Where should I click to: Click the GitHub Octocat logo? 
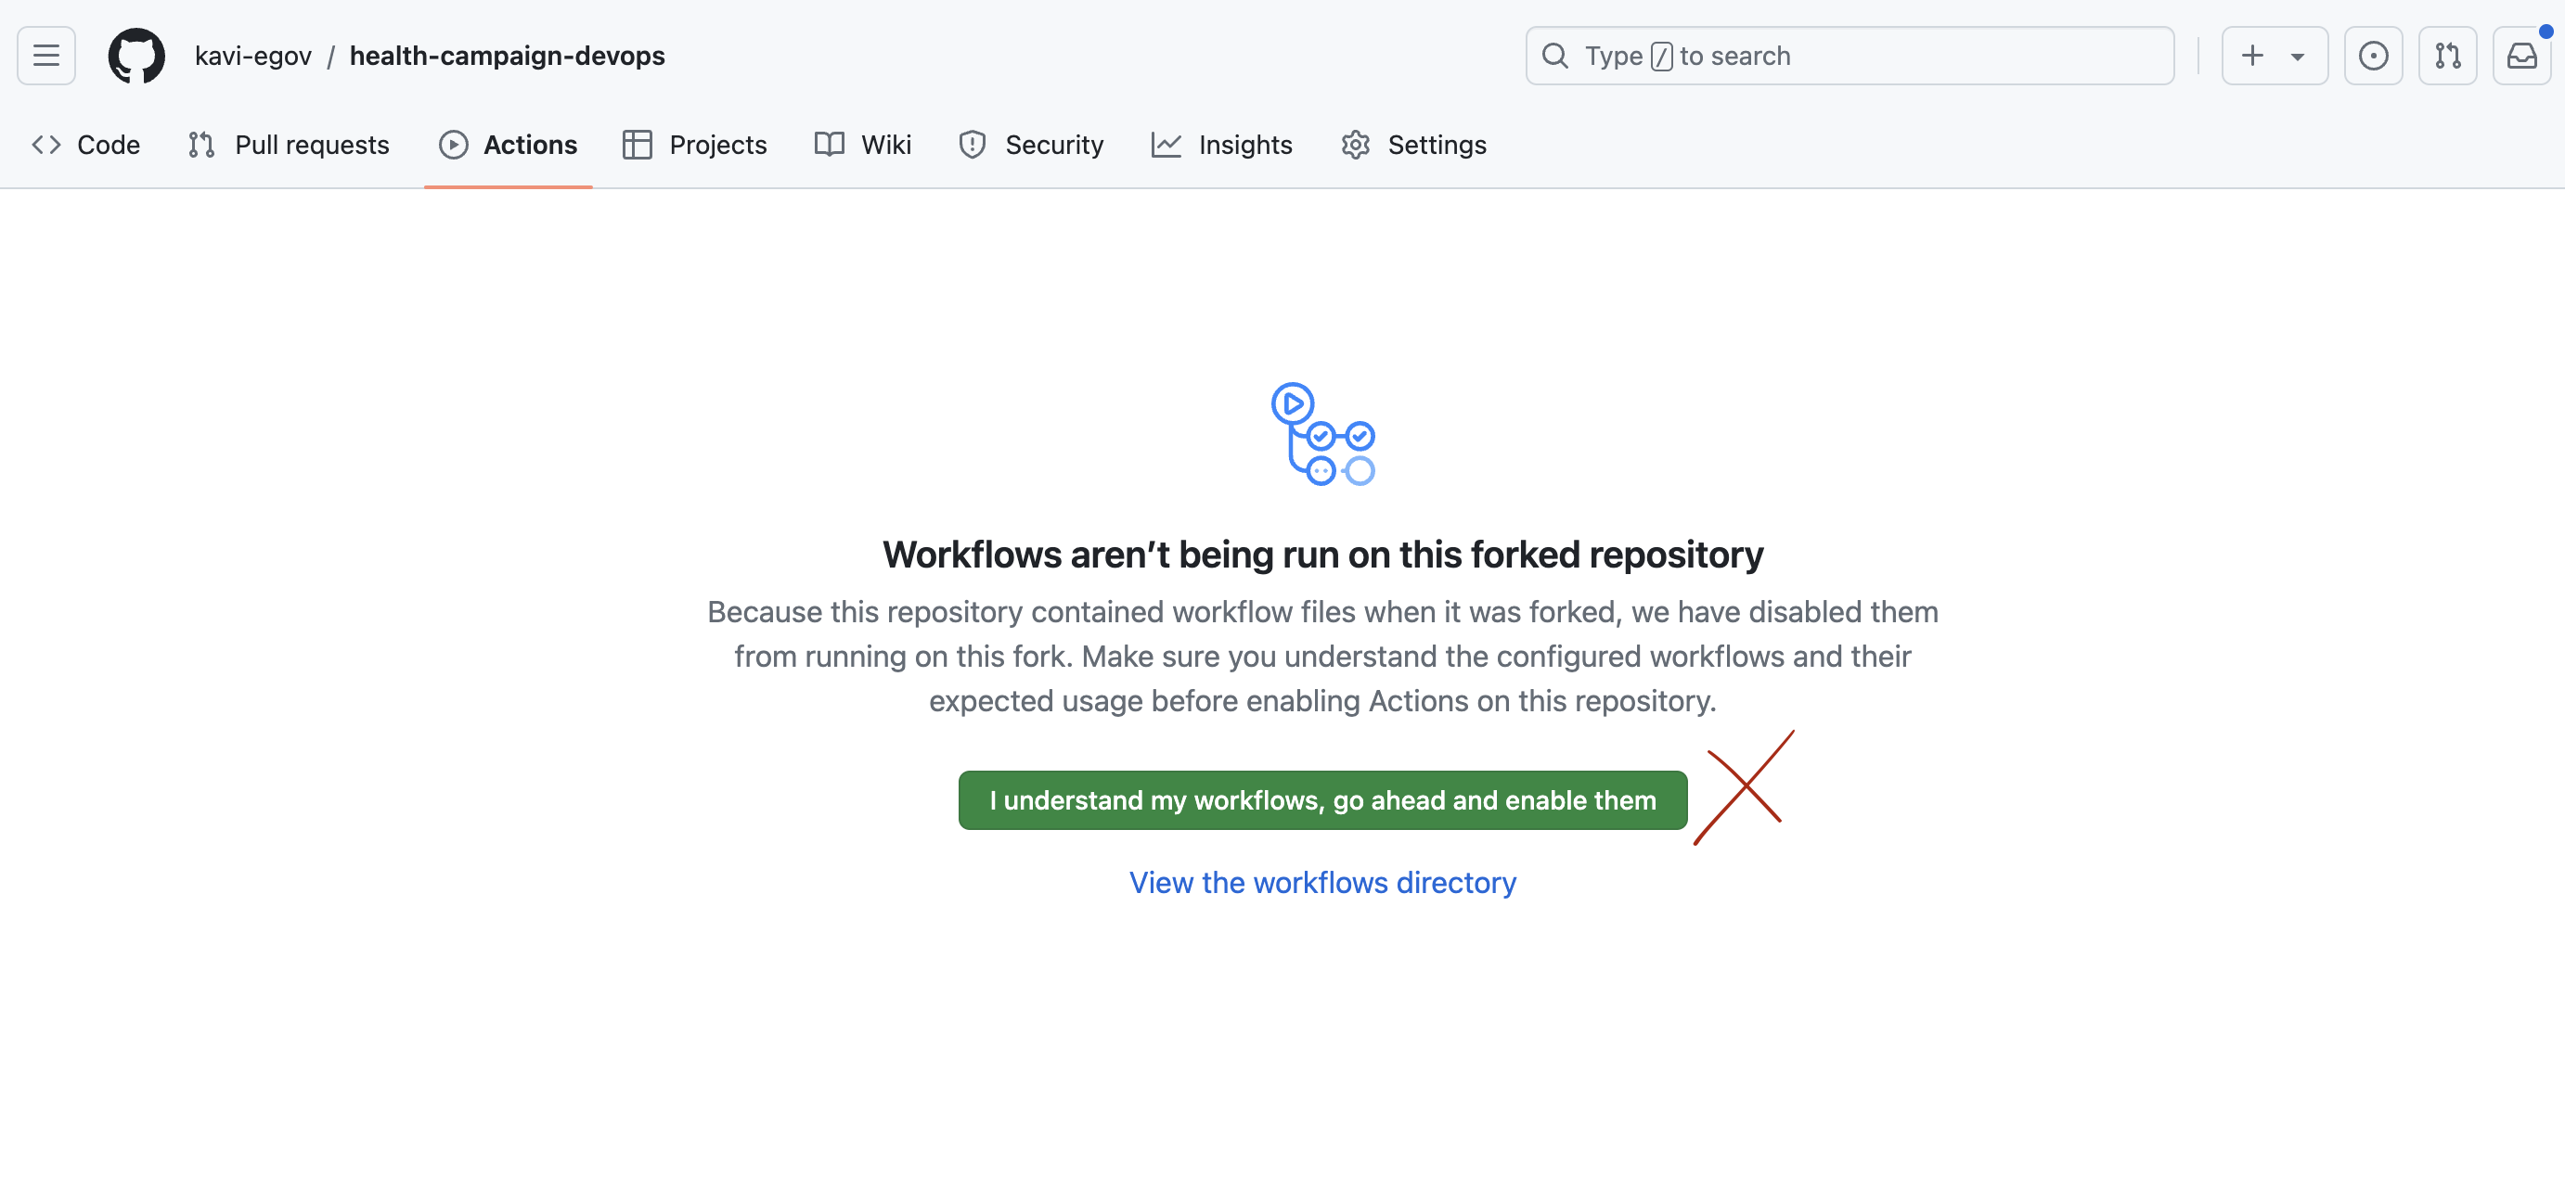[136, 56]
